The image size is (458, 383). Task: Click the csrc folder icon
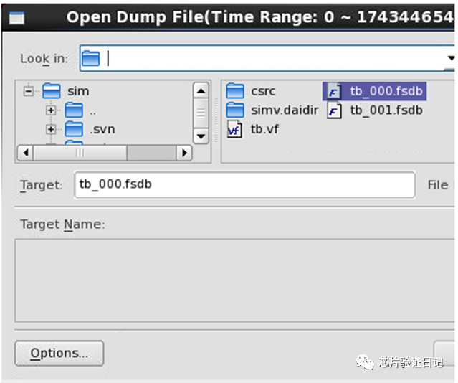click(x=235, y=91)
